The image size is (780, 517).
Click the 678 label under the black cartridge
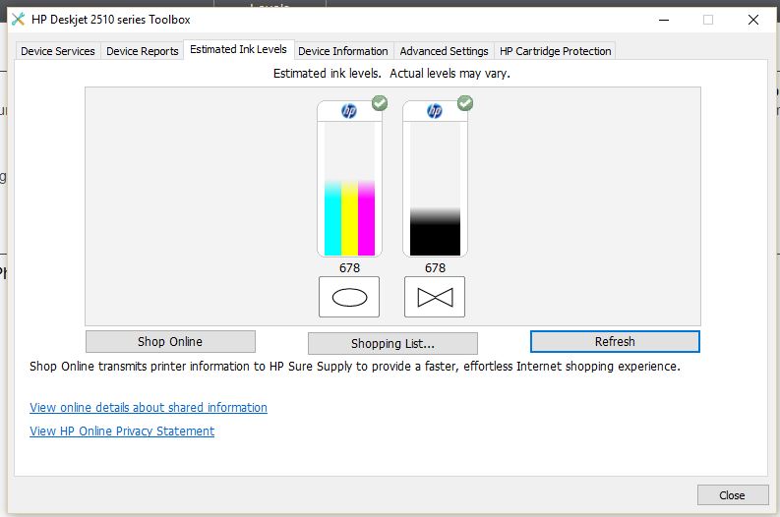(x=435, y=268)
